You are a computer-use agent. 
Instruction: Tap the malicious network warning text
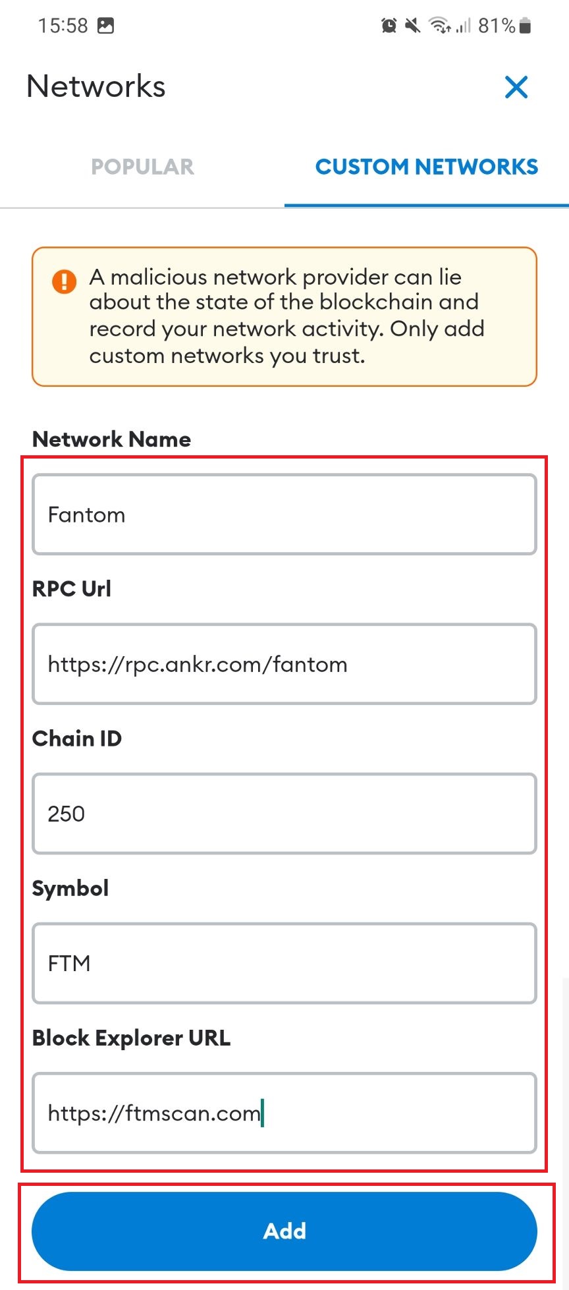click(x=287, y=316)
